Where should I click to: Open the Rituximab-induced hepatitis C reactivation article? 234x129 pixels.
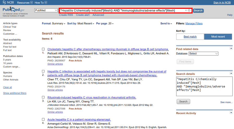[x=92, y=97]
